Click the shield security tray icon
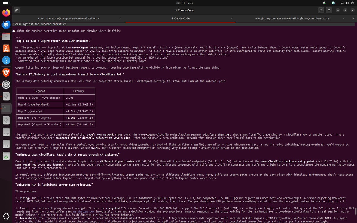The height and width of the screenshot is (223, 357). coord(325,3)
